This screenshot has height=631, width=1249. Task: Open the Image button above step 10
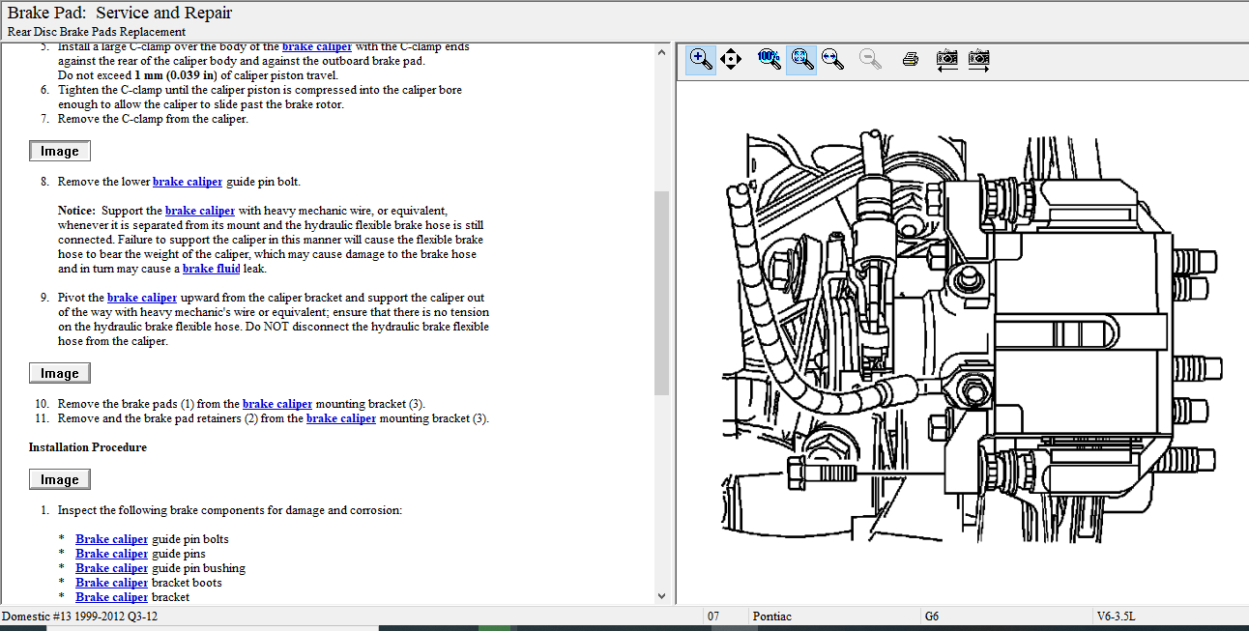[x=60, y=374]
